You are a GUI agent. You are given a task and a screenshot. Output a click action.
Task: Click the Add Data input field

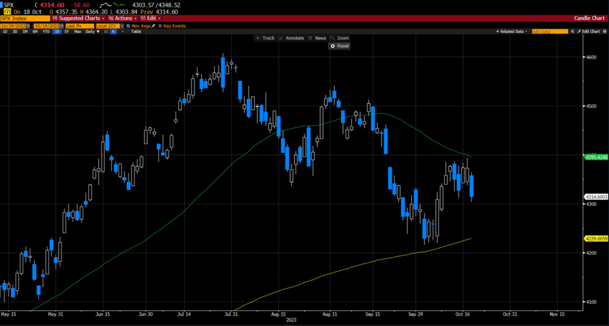coord(548,32)
